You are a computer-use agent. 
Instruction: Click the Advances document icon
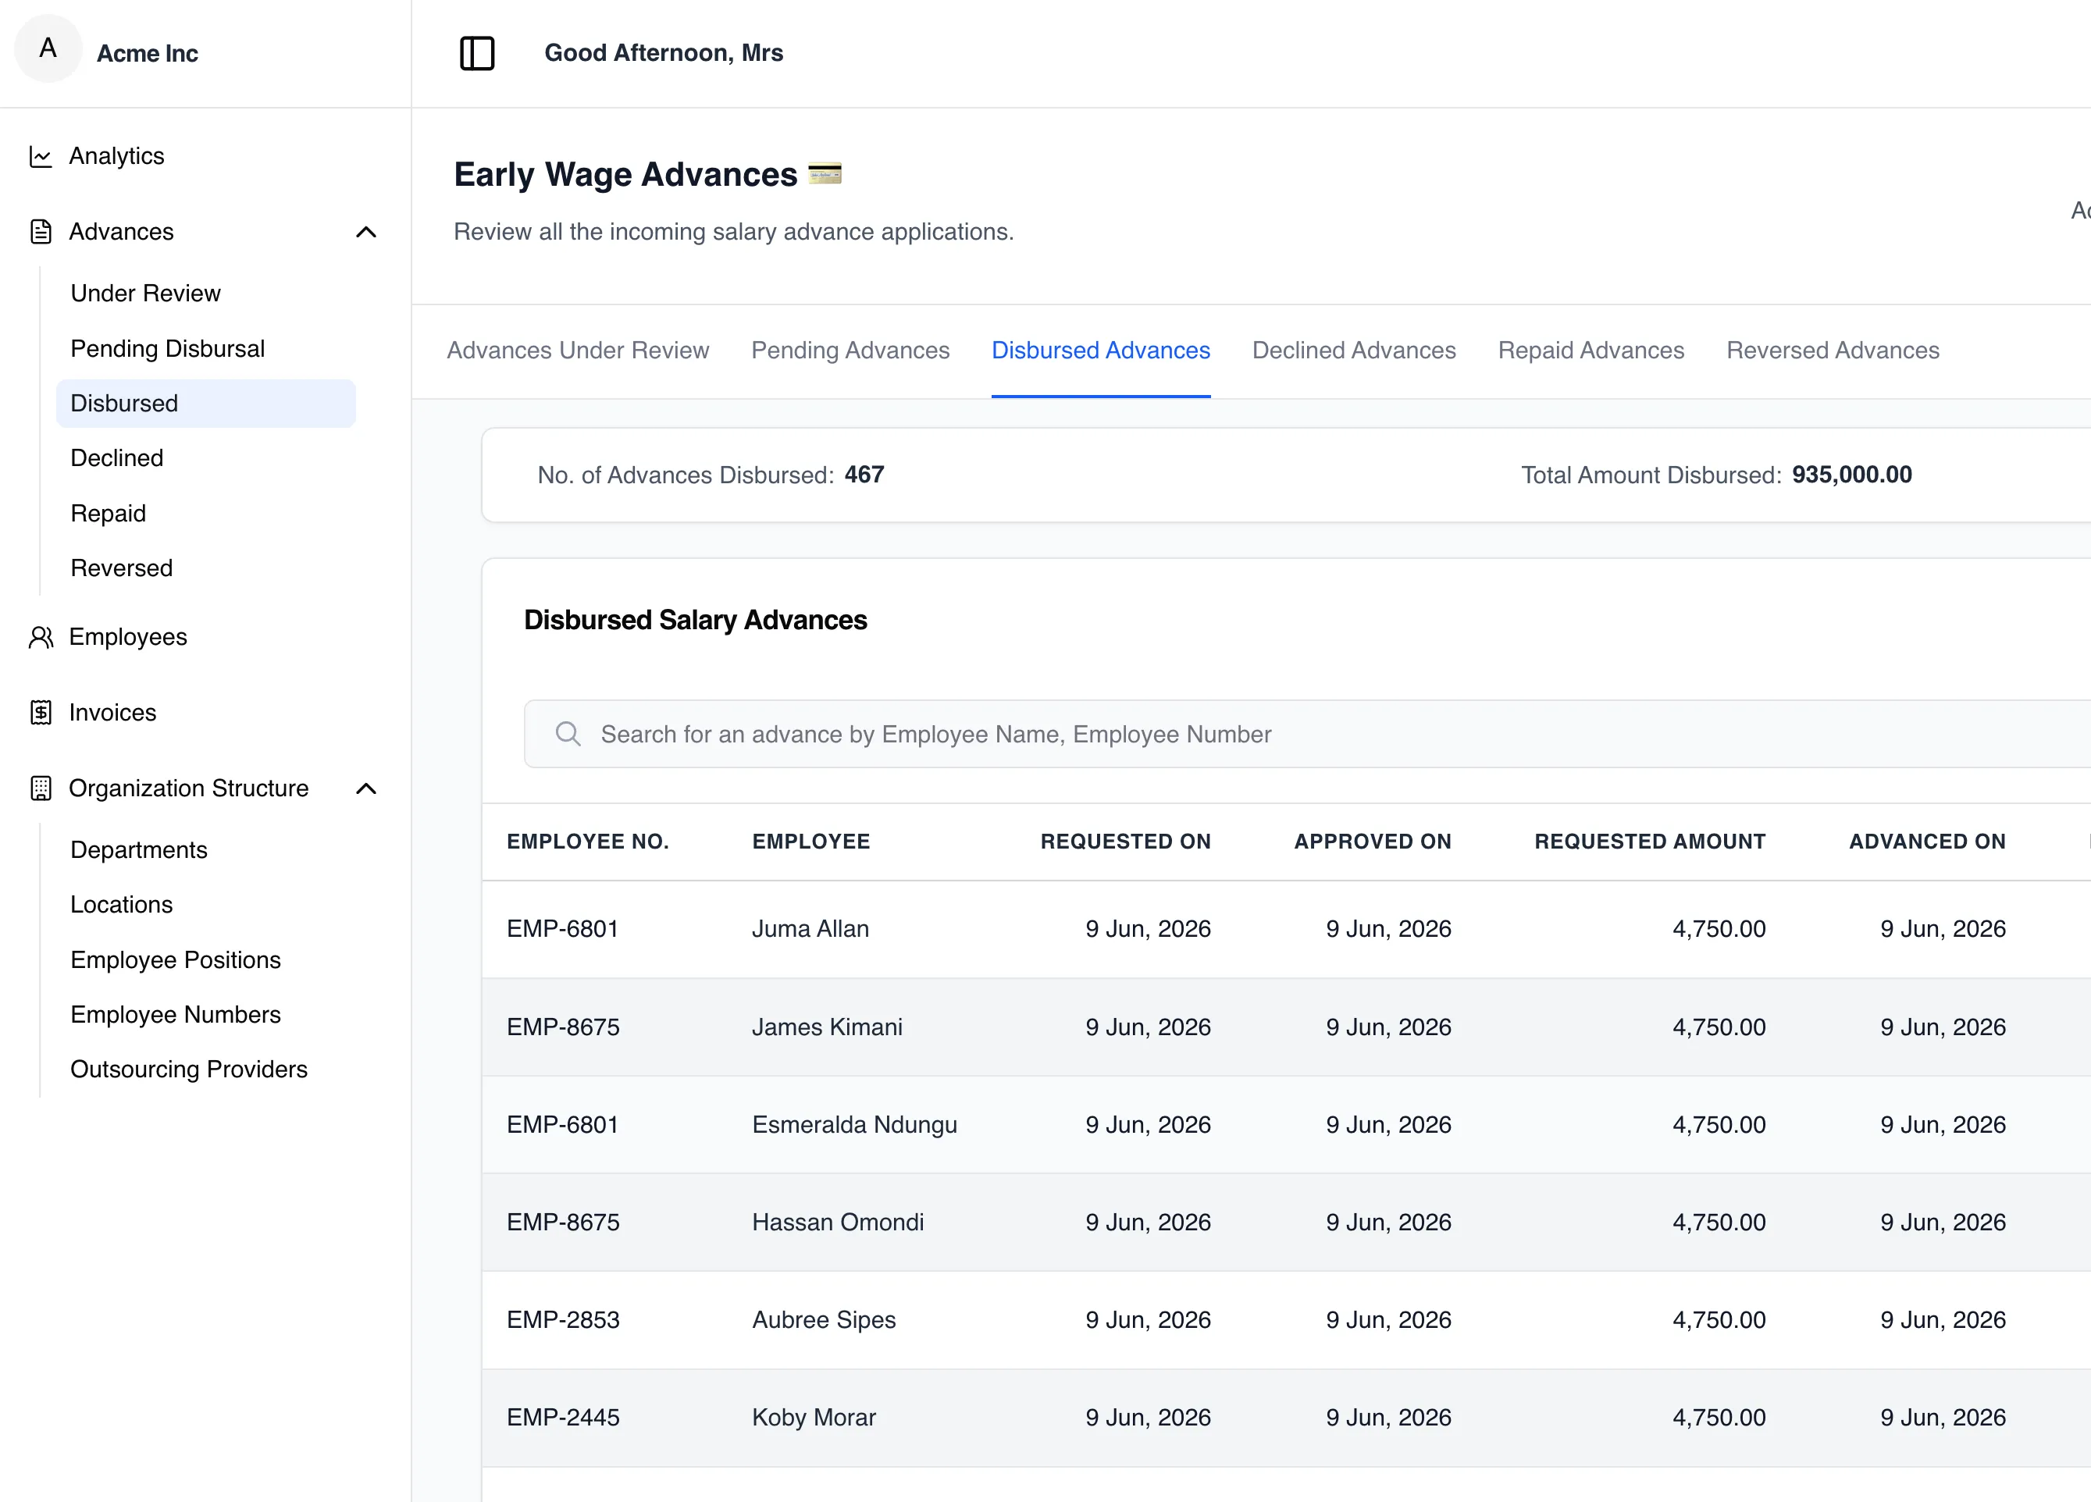click(x=41, y=231)
